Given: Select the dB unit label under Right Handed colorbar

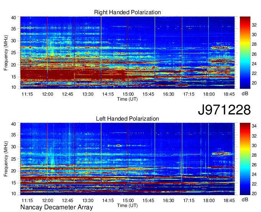Looking at the screenshot, I should (245, 94).
